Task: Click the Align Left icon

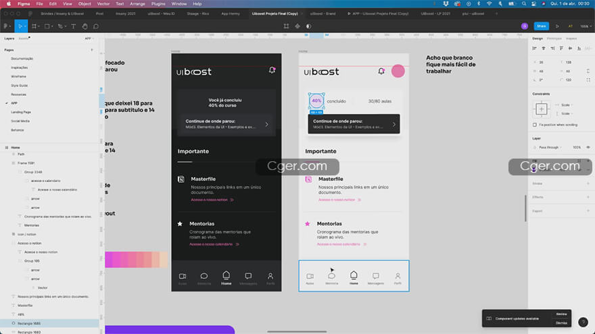Action: (534, 48)
